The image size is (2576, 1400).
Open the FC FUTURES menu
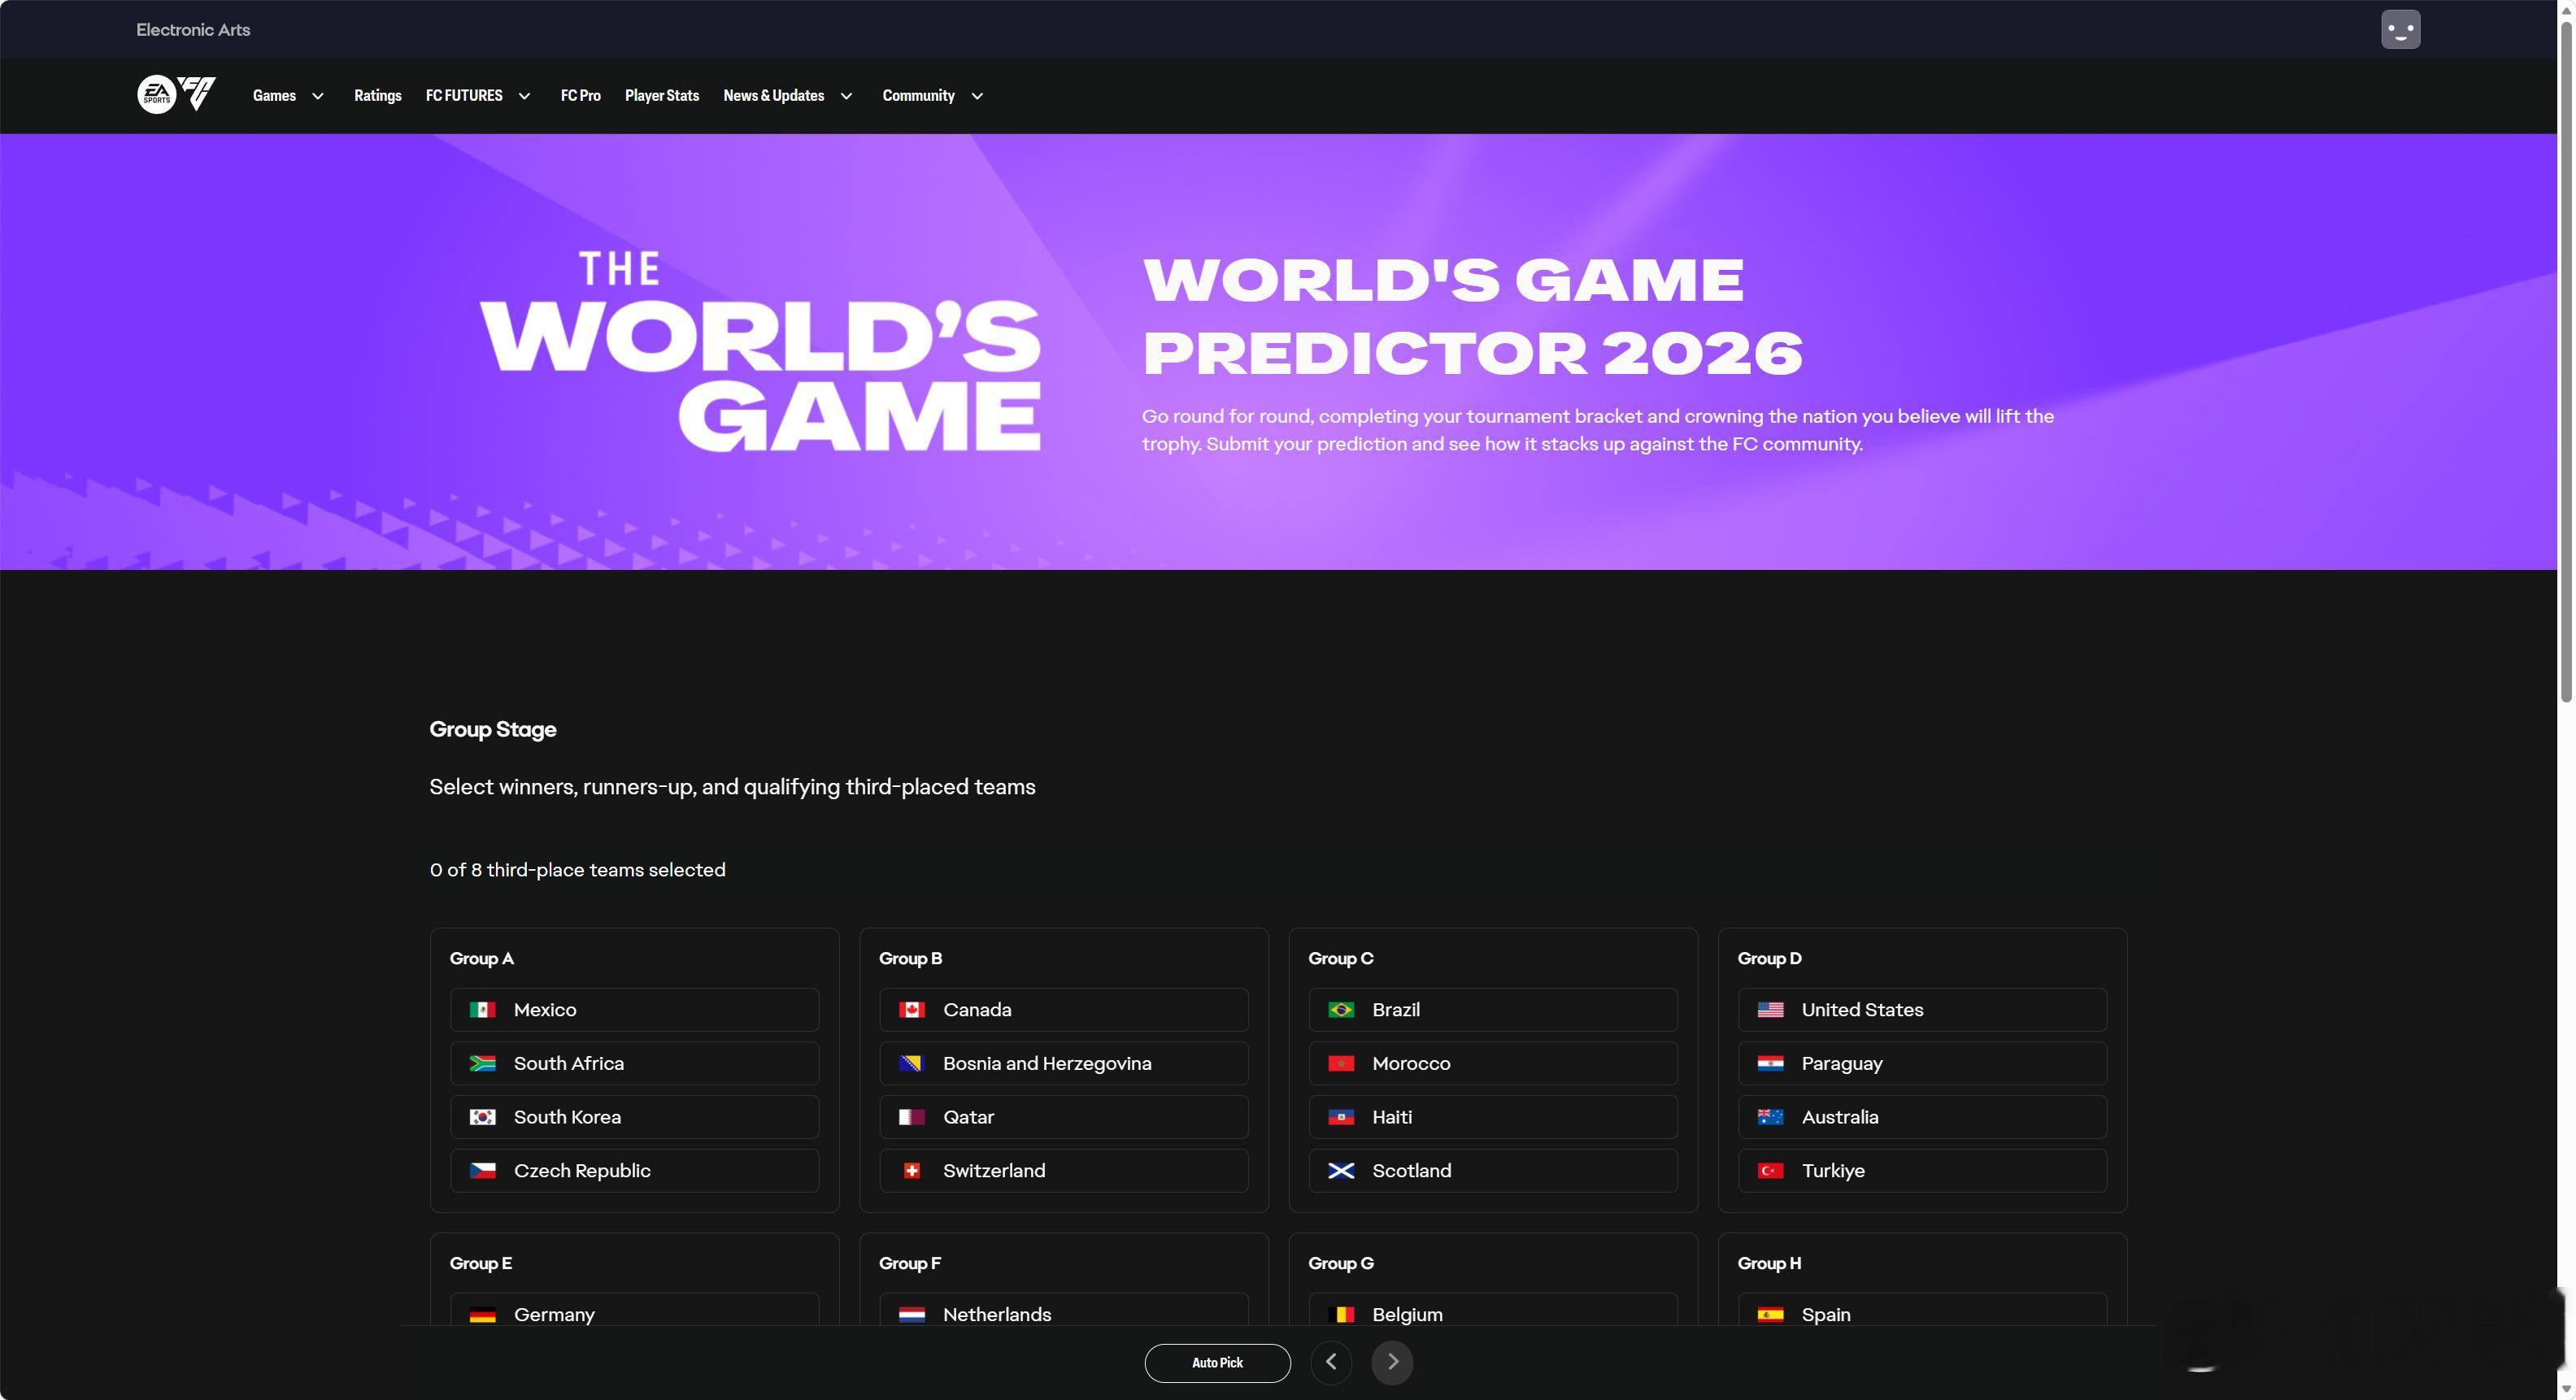(x=464, y=96)
